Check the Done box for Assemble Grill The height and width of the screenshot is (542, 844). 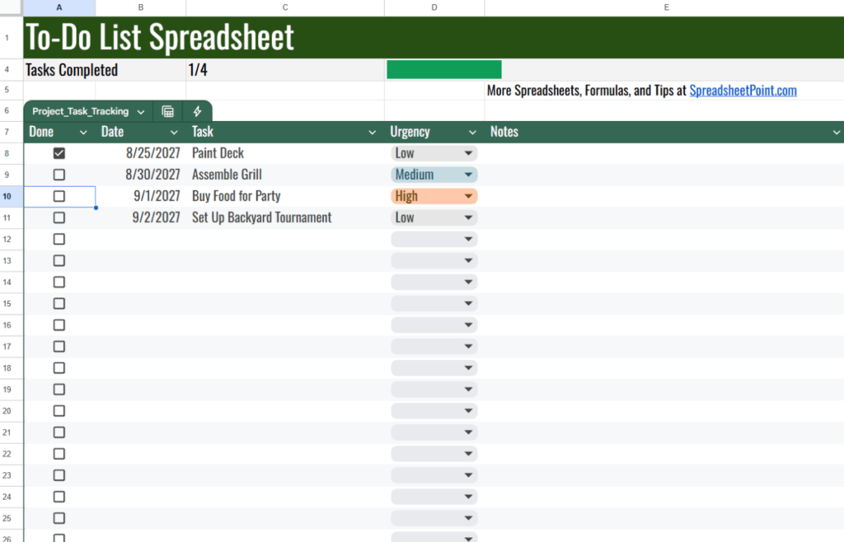pos(59,175)
